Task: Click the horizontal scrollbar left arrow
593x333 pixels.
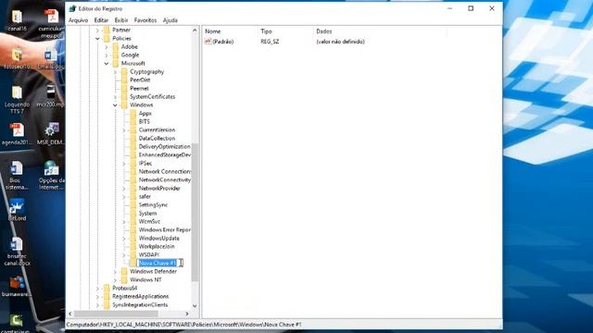Action: 70,314
